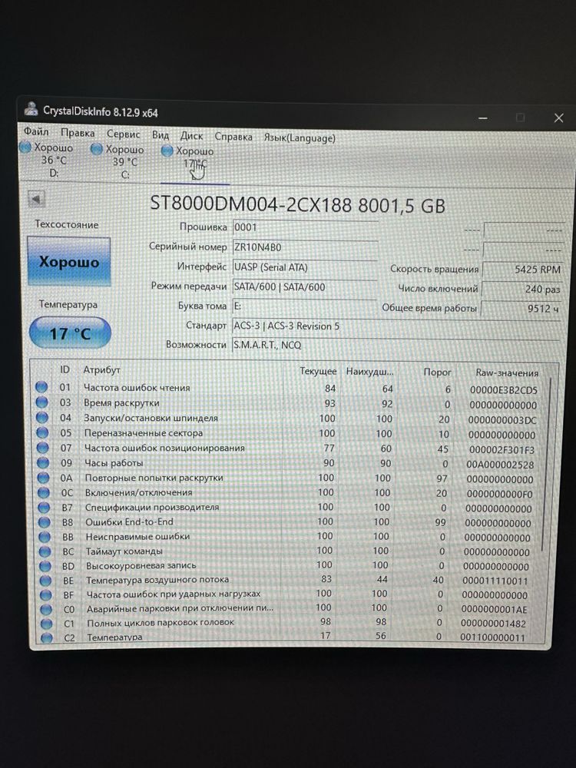
Task: Open the Файл menu
Action: [x=36, y=132]
